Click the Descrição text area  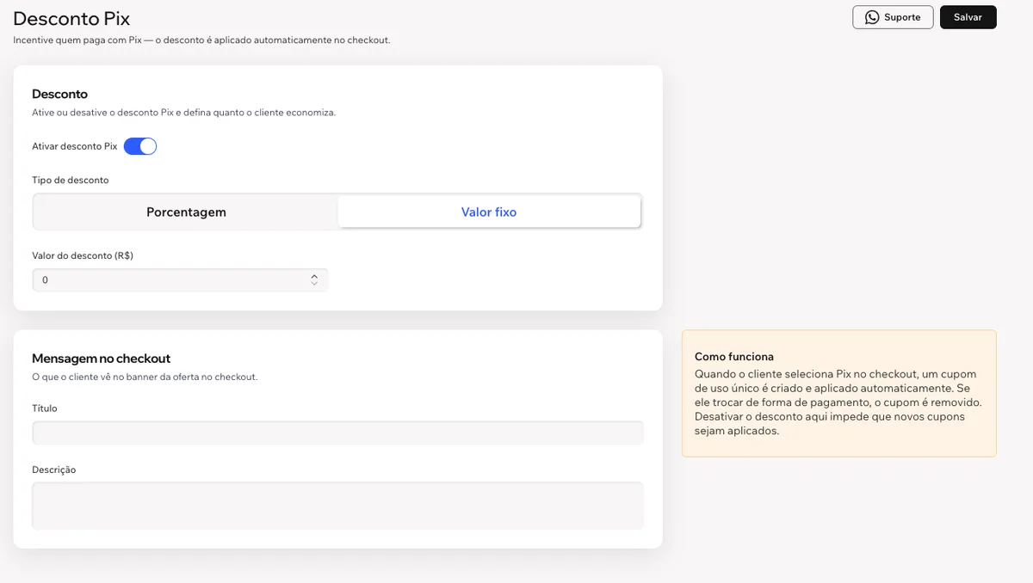[x=337, y=506]
